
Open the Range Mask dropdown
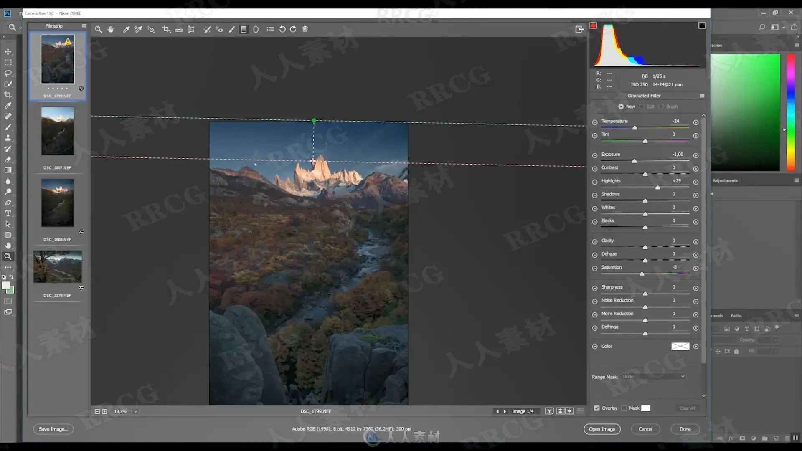coord(654,377)
